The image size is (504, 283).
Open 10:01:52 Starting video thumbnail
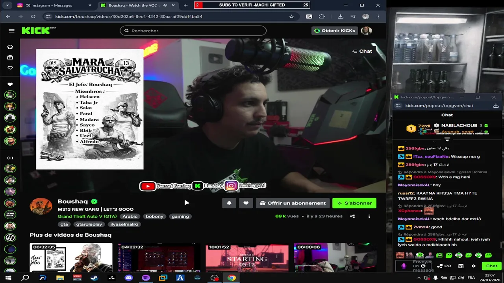click(247, 257)
